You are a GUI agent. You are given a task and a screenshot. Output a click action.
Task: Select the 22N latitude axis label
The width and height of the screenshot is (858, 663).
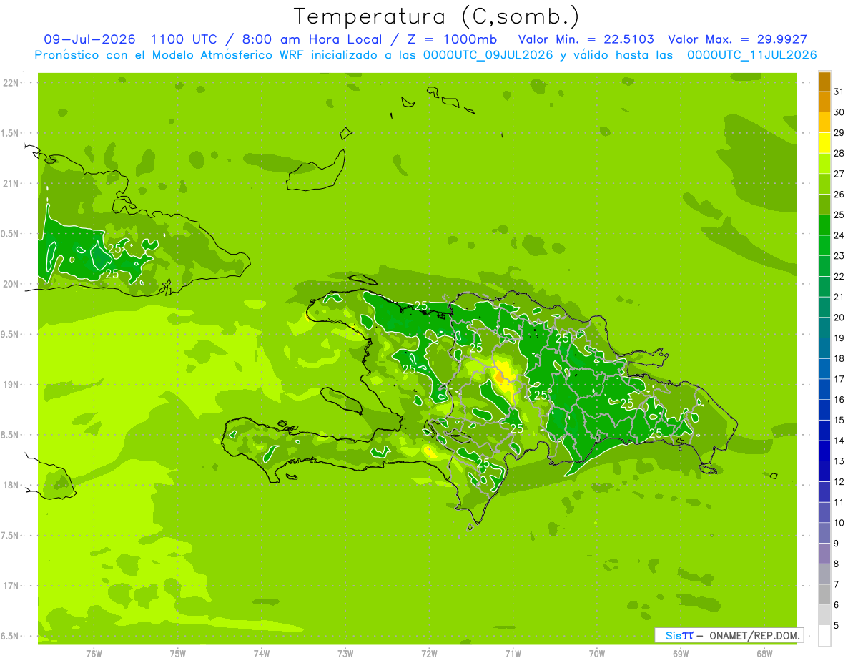[12, 83]
